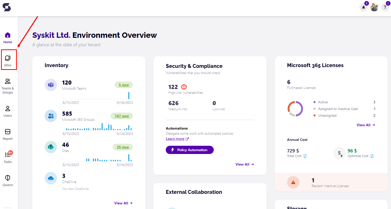The height and width of the screenshot is (209, 391).
Task: Click the OneDrive cloud icon
Action: click(x=51, y=178)
